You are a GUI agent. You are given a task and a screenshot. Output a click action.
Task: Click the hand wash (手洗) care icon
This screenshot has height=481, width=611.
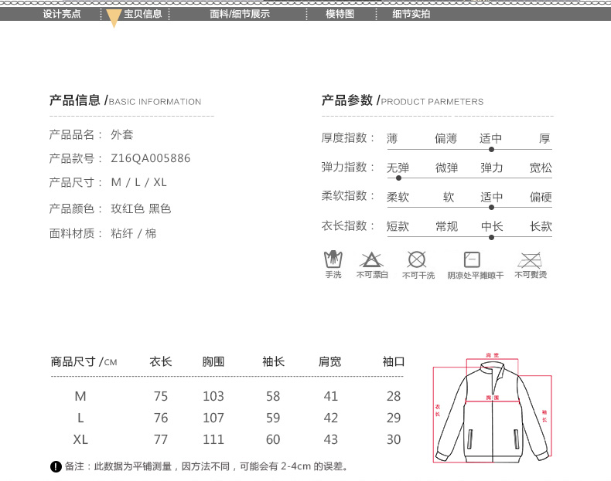(x=333, y=259)
